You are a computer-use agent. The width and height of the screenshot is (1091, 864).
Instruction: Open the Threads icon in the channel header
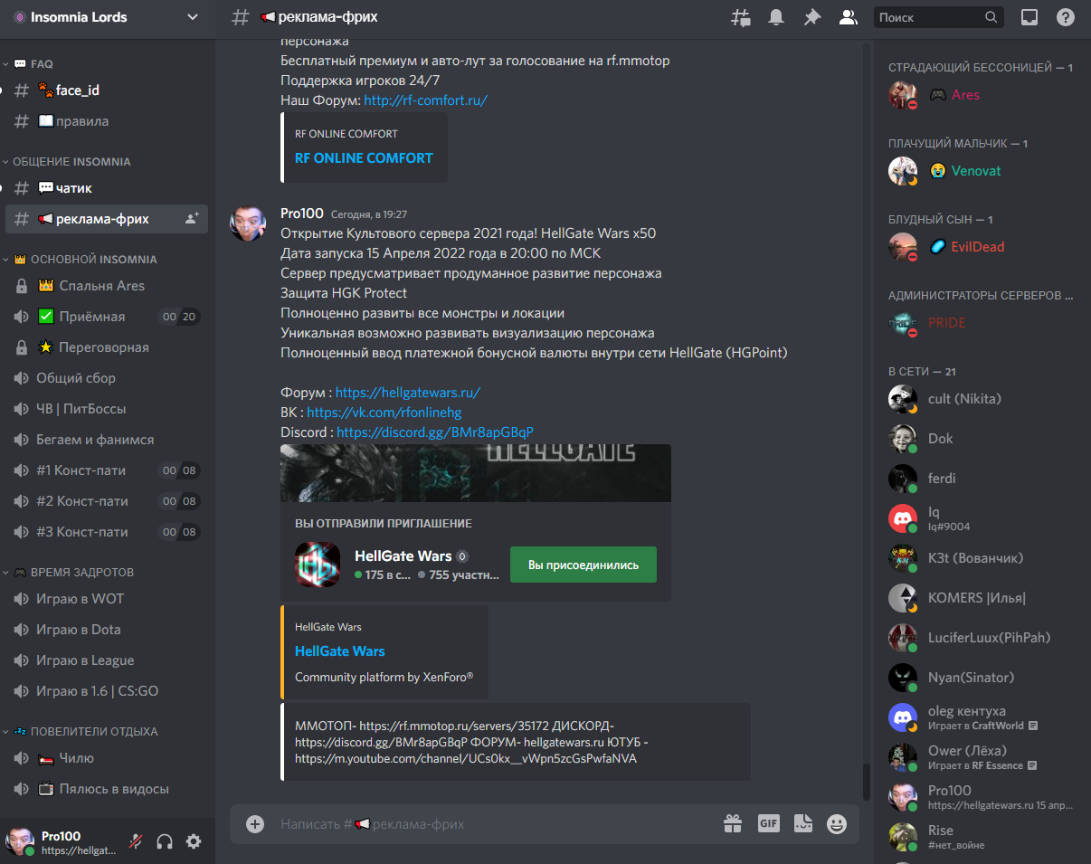coord(741,17)
